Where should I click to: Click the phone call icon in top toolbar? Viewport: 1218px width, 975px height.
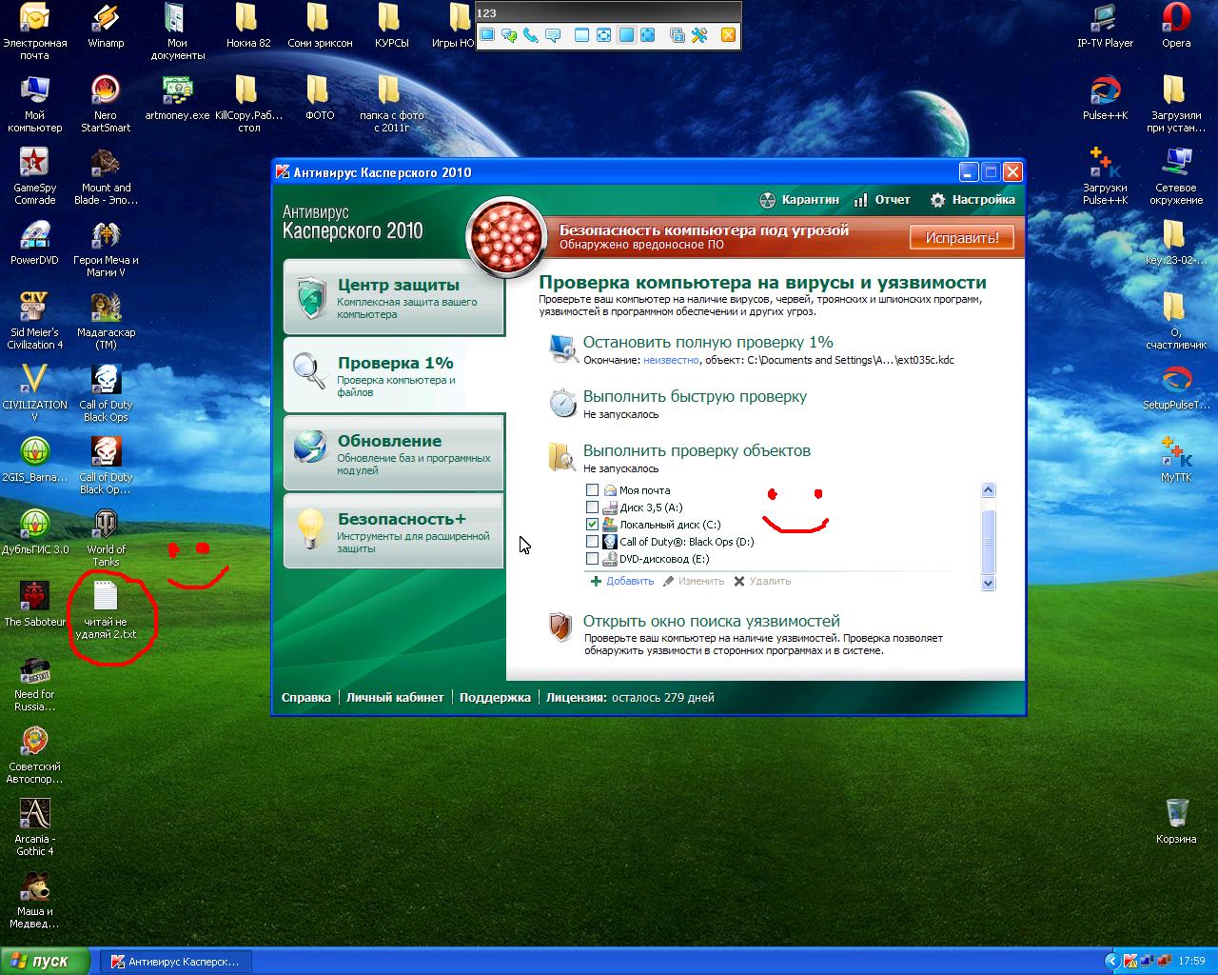531,35
